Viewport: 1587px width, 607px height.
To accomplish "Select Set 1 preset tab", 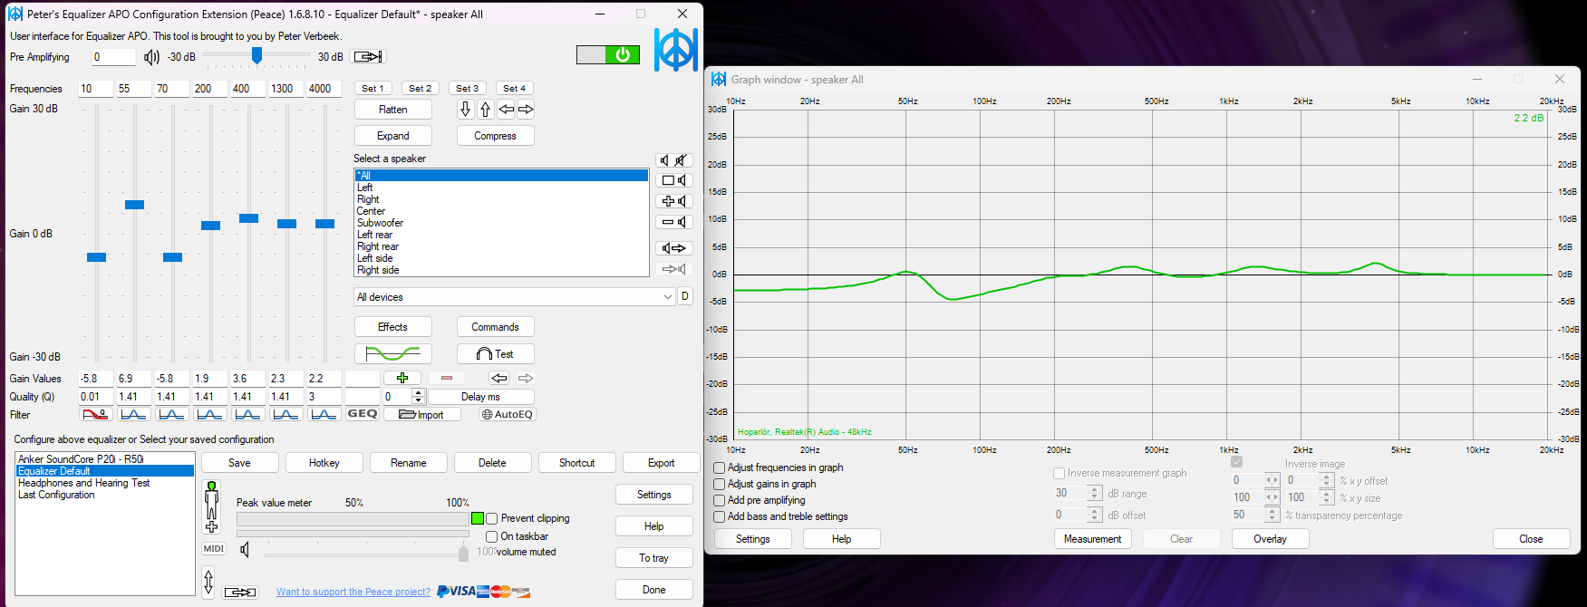I will coord(373,89).
